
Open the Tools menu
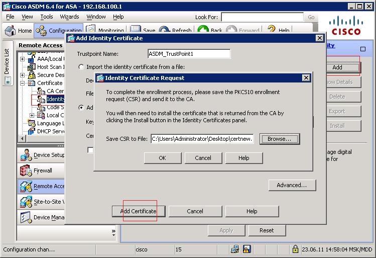tap(47, 17)
